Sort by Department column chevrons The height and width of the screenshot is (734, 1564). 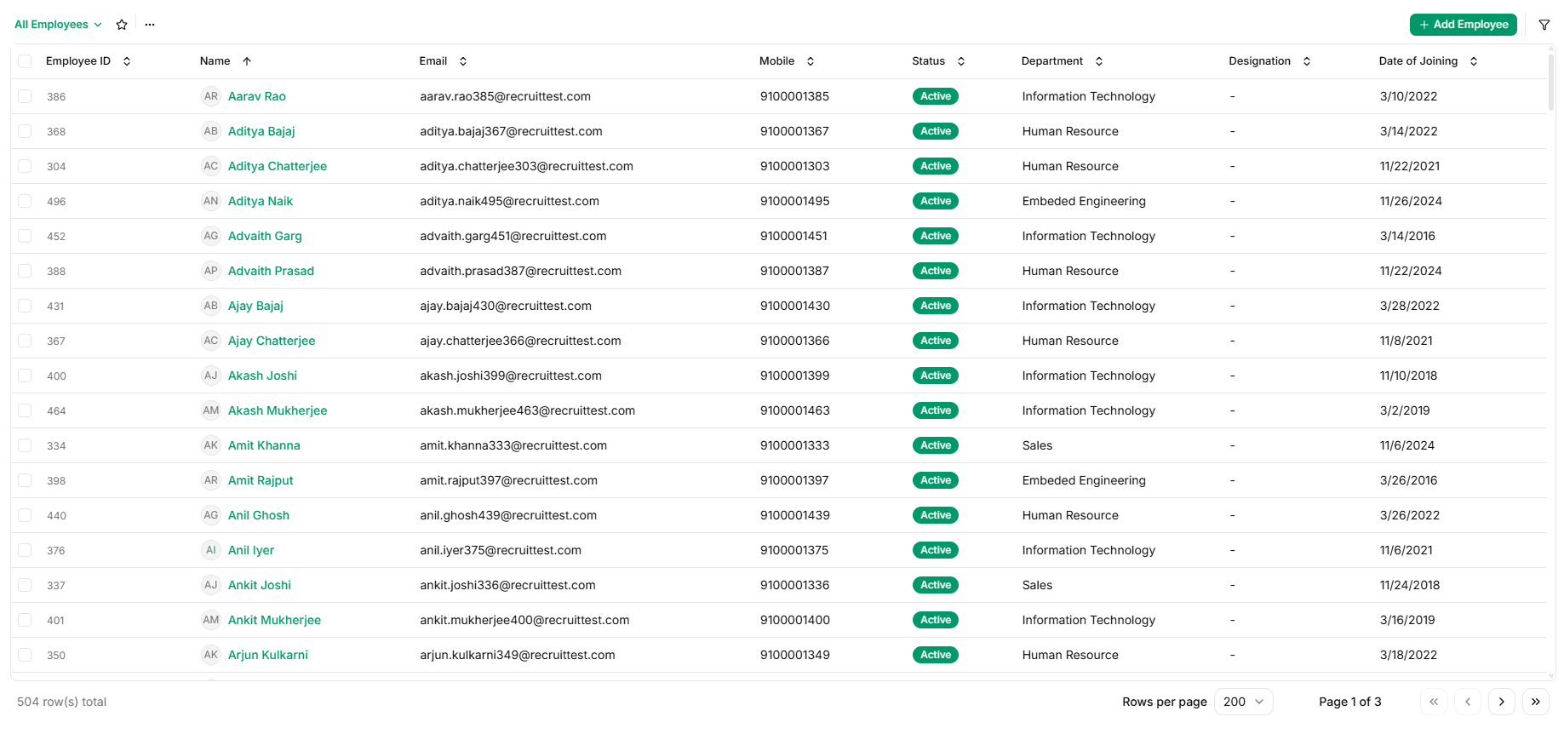click(x=1099, y=61)
